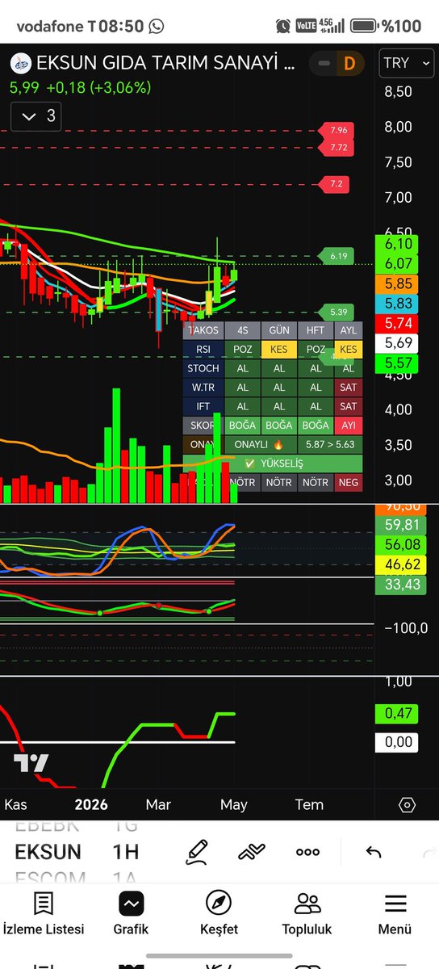Tap the 5.87 > 5.63 cell
The height and width of the screenshot is (969, 439).
[x=330, y=444]
